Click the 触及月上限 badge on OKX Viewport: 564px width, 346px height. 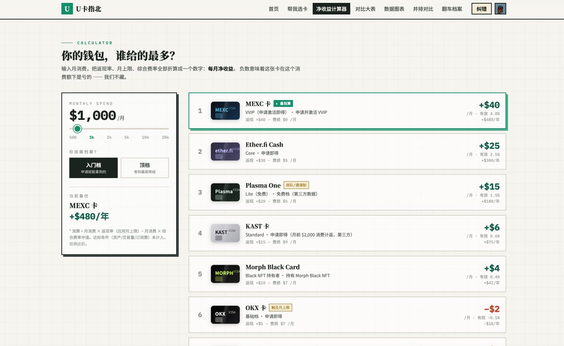[x=281, y=307]
